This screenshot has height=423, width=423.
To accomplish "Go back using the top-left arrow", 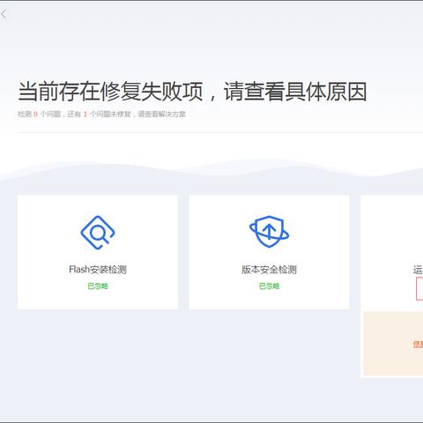I will point(4,14).
